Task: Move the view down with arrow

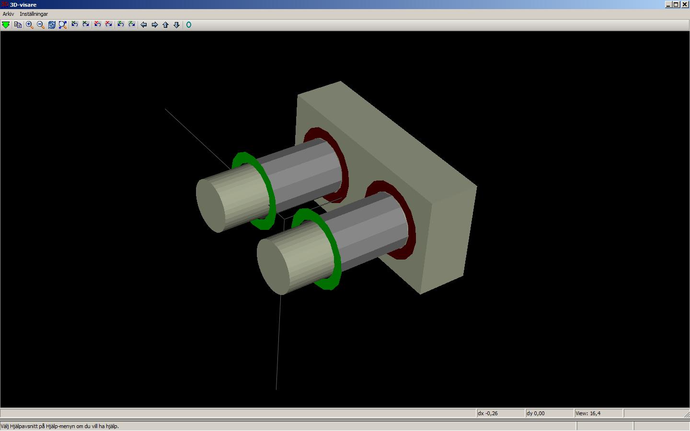Action: tap(176, 25)
